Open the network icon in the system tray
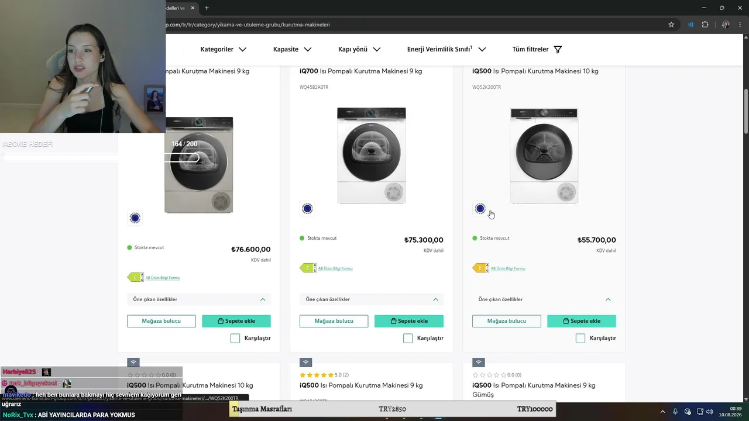 [700, 412]
